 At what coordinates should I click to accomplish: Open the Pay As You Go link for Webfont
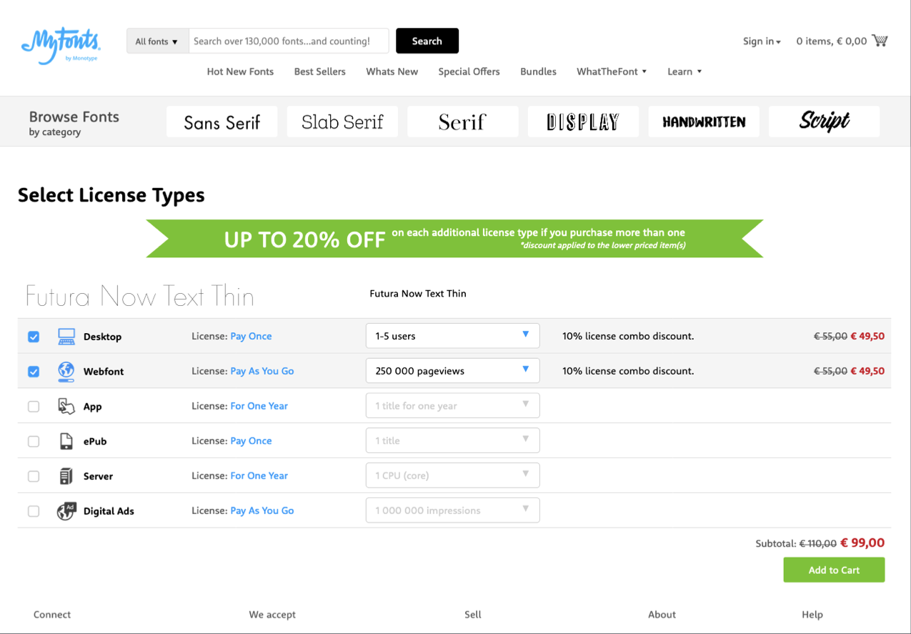pyautogui.click(x=262, y=371)
